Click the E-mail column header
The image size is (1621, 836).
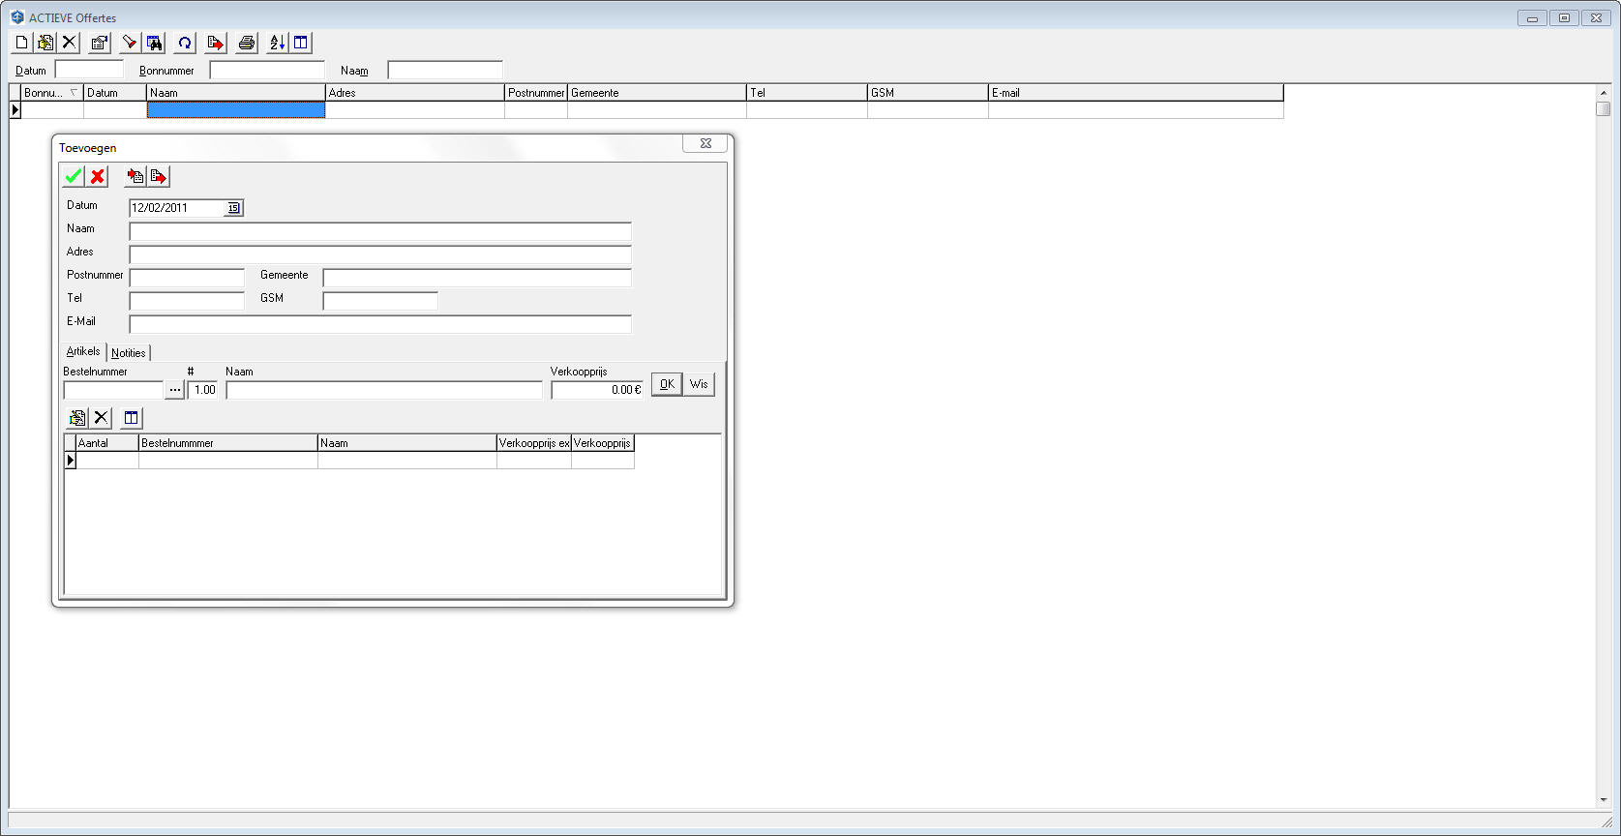[1136, 93]
